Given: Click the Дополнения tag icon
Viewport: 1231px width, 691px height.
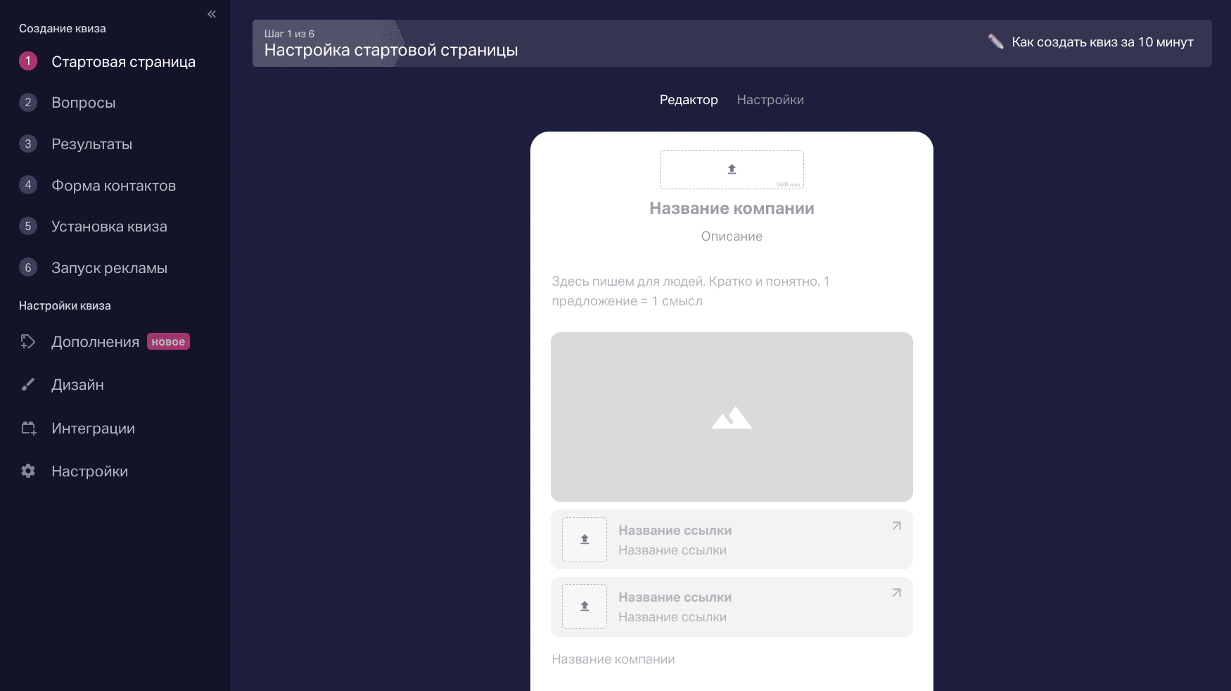Looking at the screenshot, I should [28, 342].
